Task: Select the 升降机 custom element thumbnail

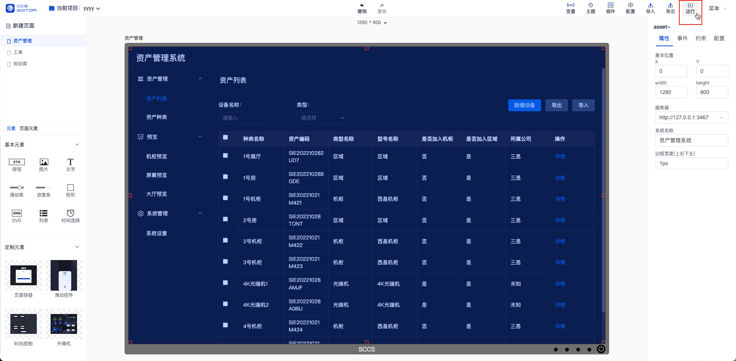Action: [64, 324]
